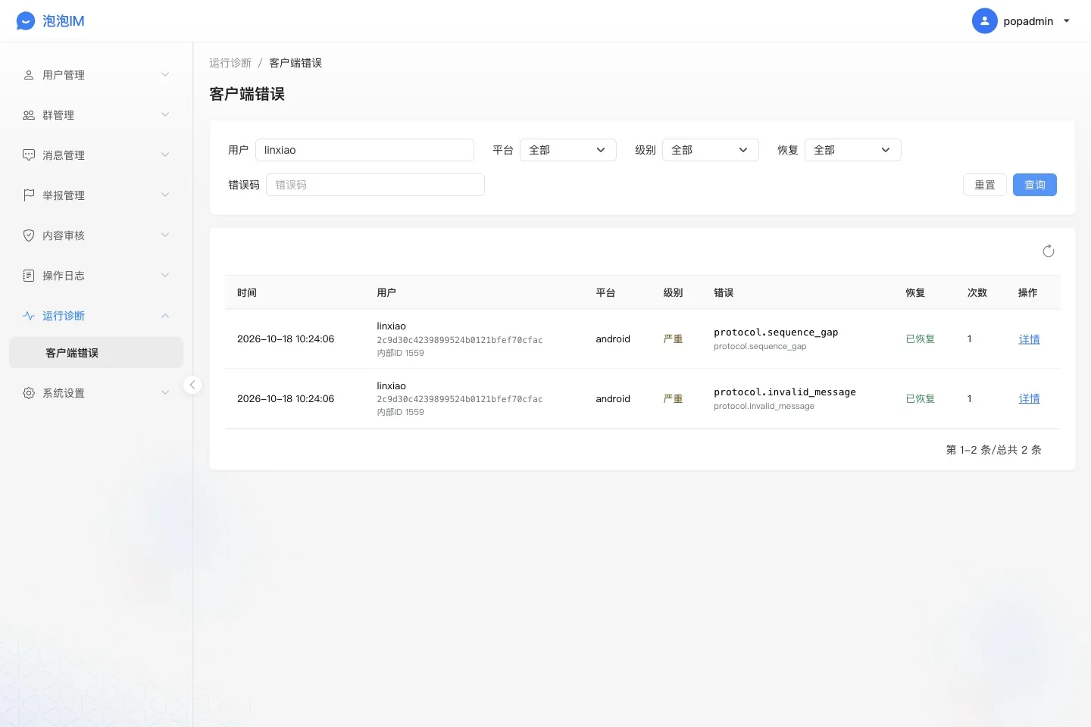
Task: Click the protocol.invalid_message error title
Action: point(785,392)
